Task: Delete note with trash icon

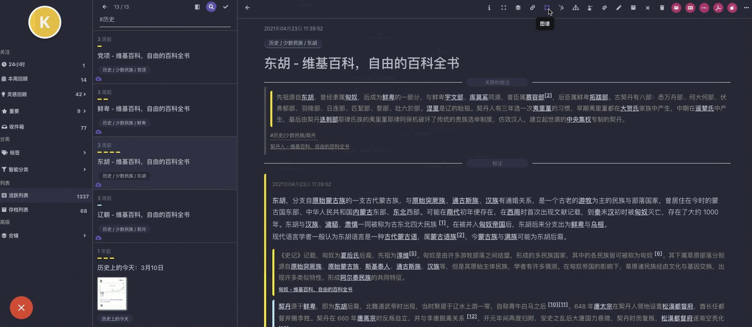Action: [x=662, y=8]
